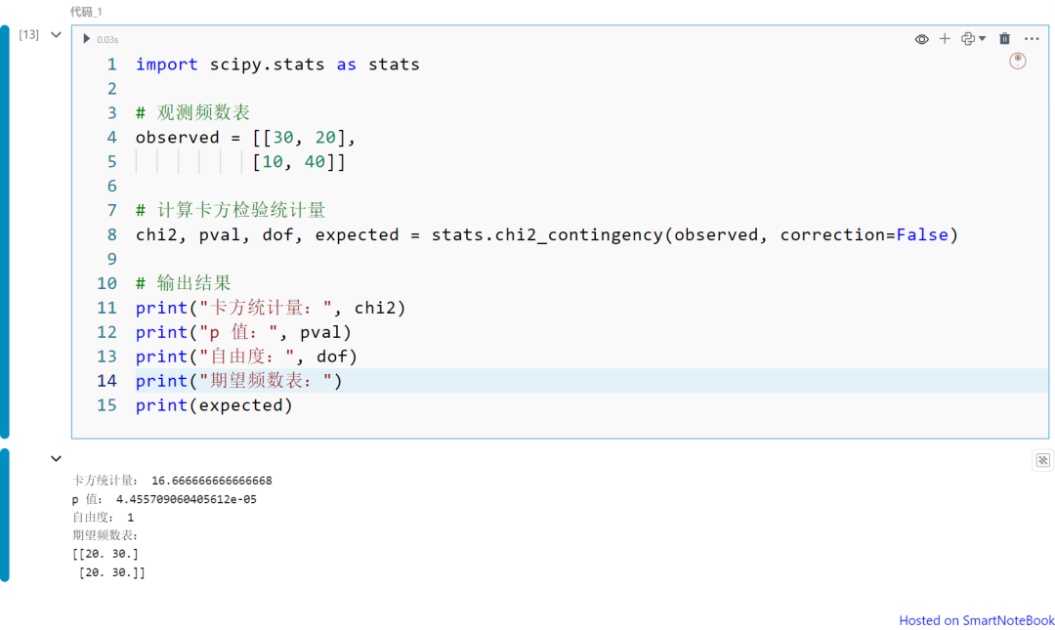This screenshot has width=1055, height=630.
Task: Delete the cell with the trash icon
Action: [x=1004, y=39]
